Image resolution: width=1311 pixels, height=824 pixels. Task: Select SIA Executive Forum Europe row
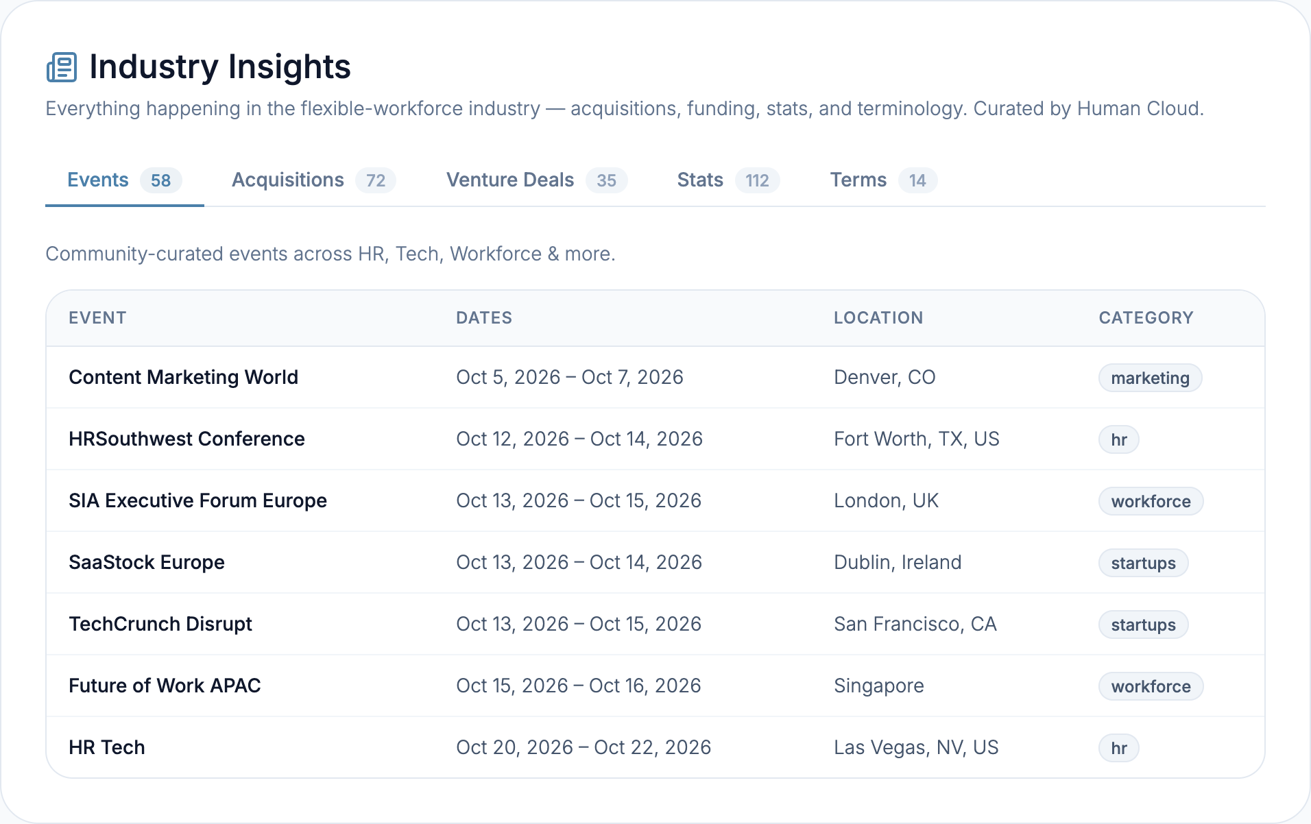[x=655, y=500]
